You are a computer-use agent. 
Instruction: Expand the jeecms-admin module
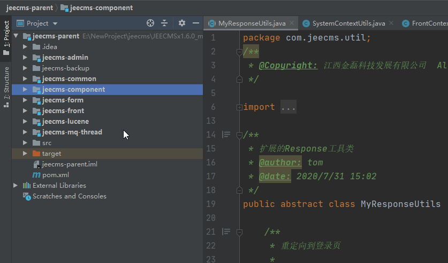(x=25, y=58)
